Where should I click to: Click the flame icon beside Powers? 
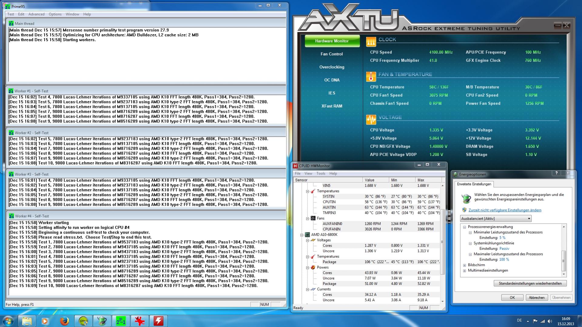tap(313, 267)
